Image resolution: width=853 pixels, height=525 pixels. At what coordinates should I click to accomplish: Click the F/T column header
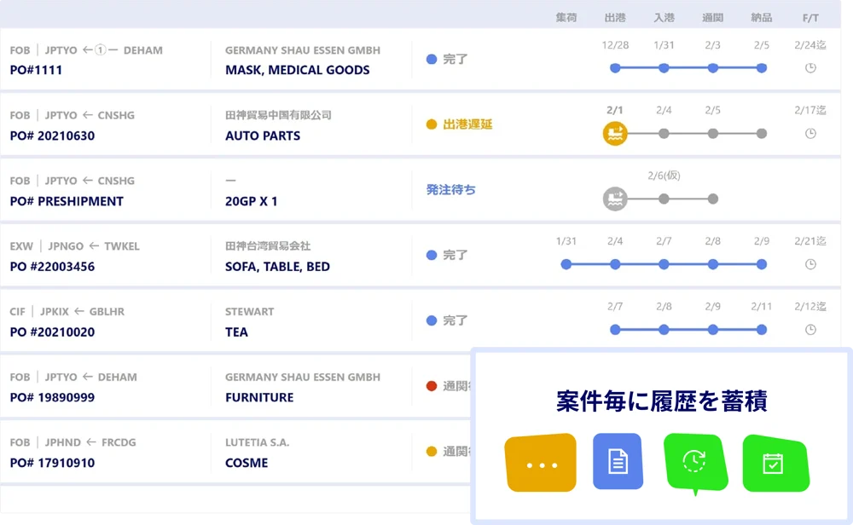[810, 17]
